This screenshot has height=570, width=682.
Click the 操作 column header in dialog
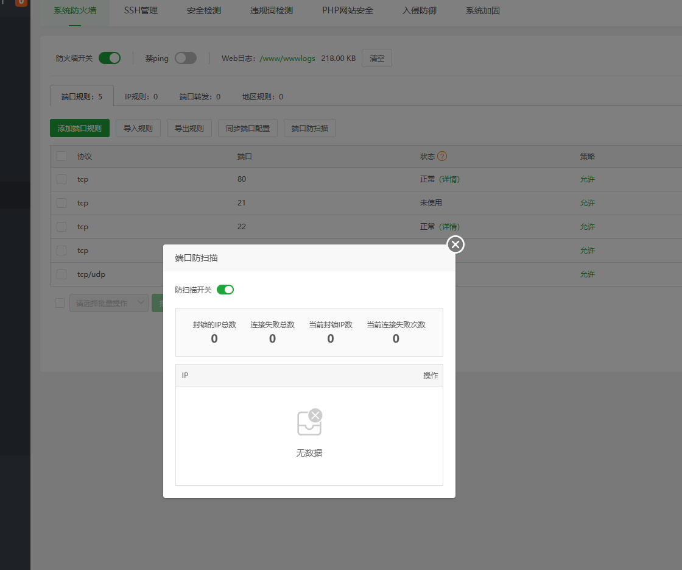(431, 376)
